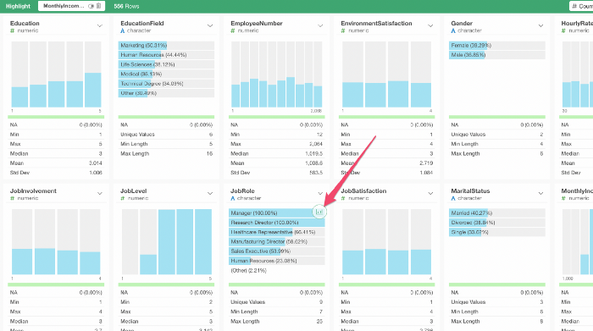Click the character type icon under Gender
The image size is (593, 331).
453,30
